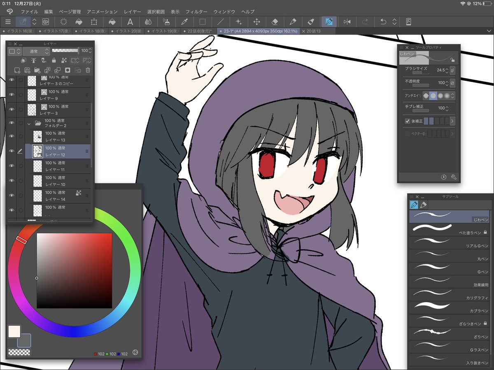Screen dimensions: 494x370
Task: Click the smartphone icon at toolbar end
Action: 409,22
